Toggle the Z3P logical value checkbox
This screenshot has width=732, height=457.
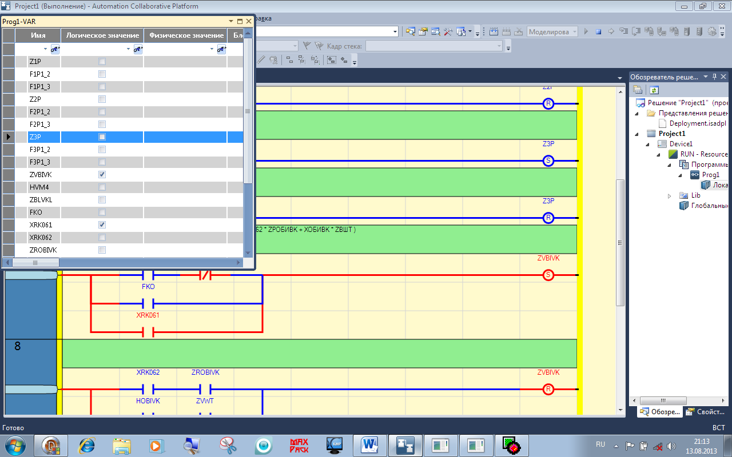[x=102, y=137]
